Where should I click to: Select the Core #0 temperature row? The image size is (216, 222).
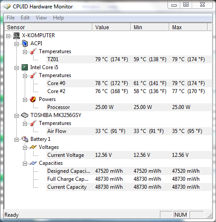coord(129,83)
